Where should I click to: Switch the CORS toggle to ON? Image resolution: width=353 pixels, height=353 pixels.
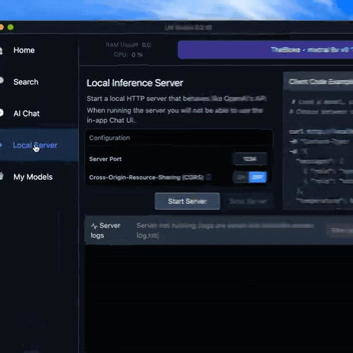click(x=241, y=177)
